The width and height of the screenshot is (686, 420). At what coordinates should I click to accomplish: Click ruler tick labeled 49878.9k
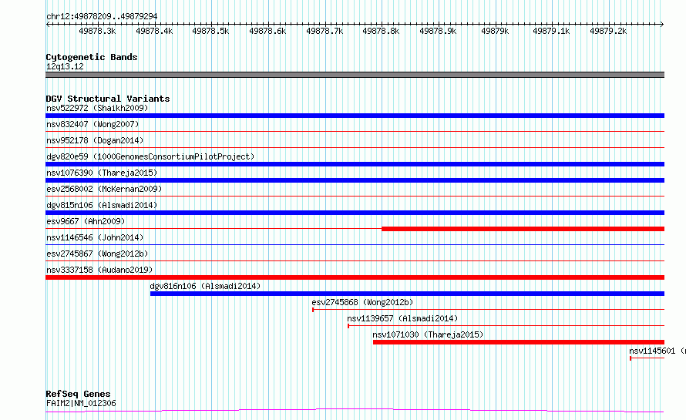(x=438, y=31)
